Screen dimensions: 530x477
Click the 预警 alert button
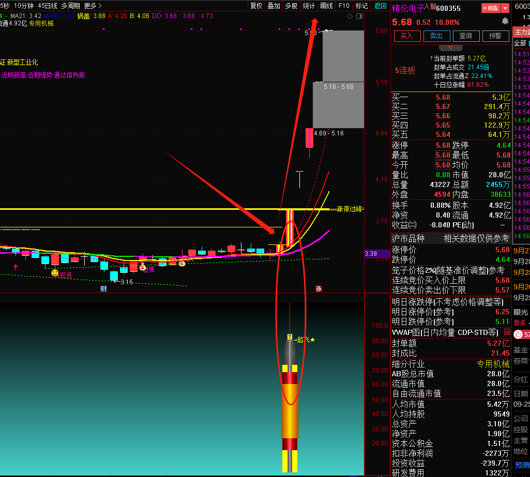click(x=495, y=36)
